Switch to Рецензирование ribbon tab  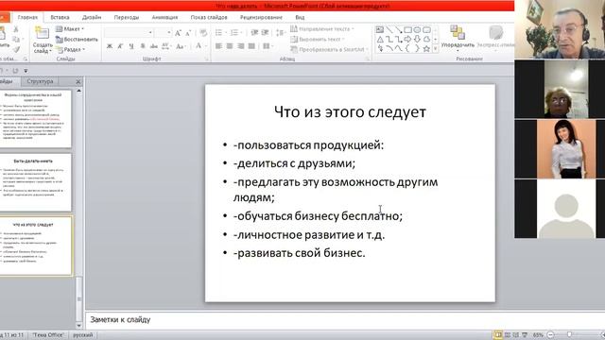(x=261, y=17)
